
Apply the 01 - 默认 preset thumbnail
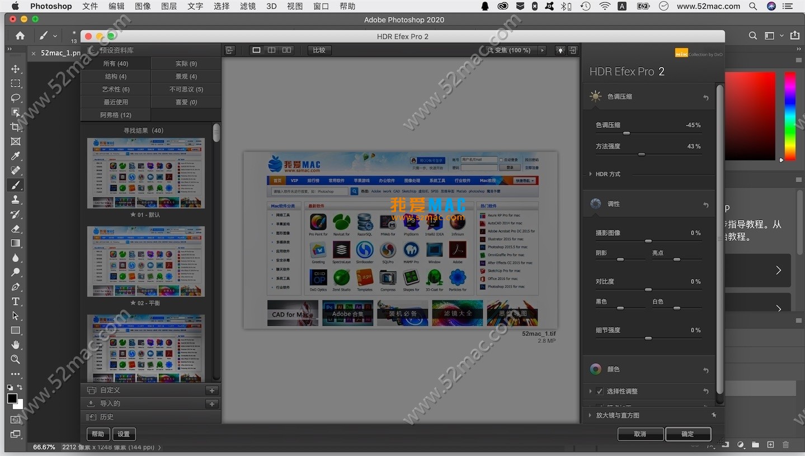tap(146, 173)
